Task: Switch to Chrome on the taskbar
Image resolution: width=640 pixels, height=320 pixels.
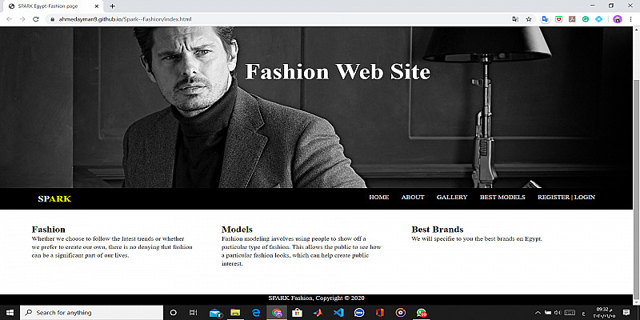Action: [x=277, y=313]
